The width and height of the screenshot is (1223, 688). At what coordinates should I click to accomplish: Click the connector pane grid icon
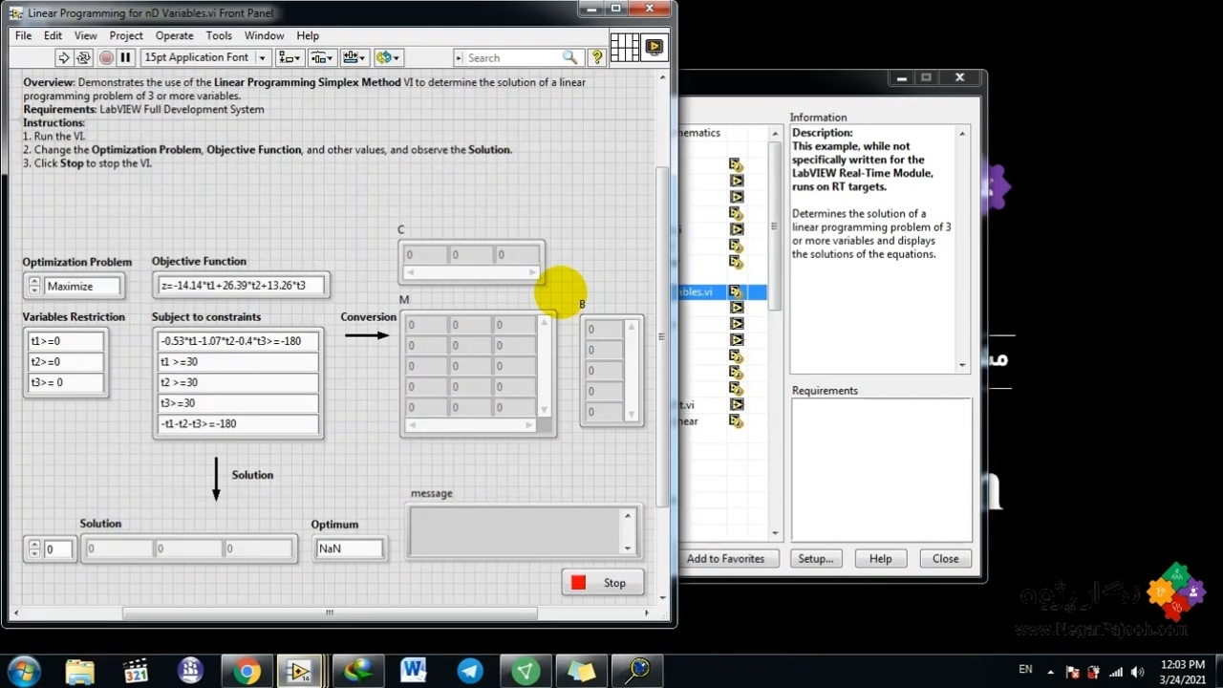624,47
